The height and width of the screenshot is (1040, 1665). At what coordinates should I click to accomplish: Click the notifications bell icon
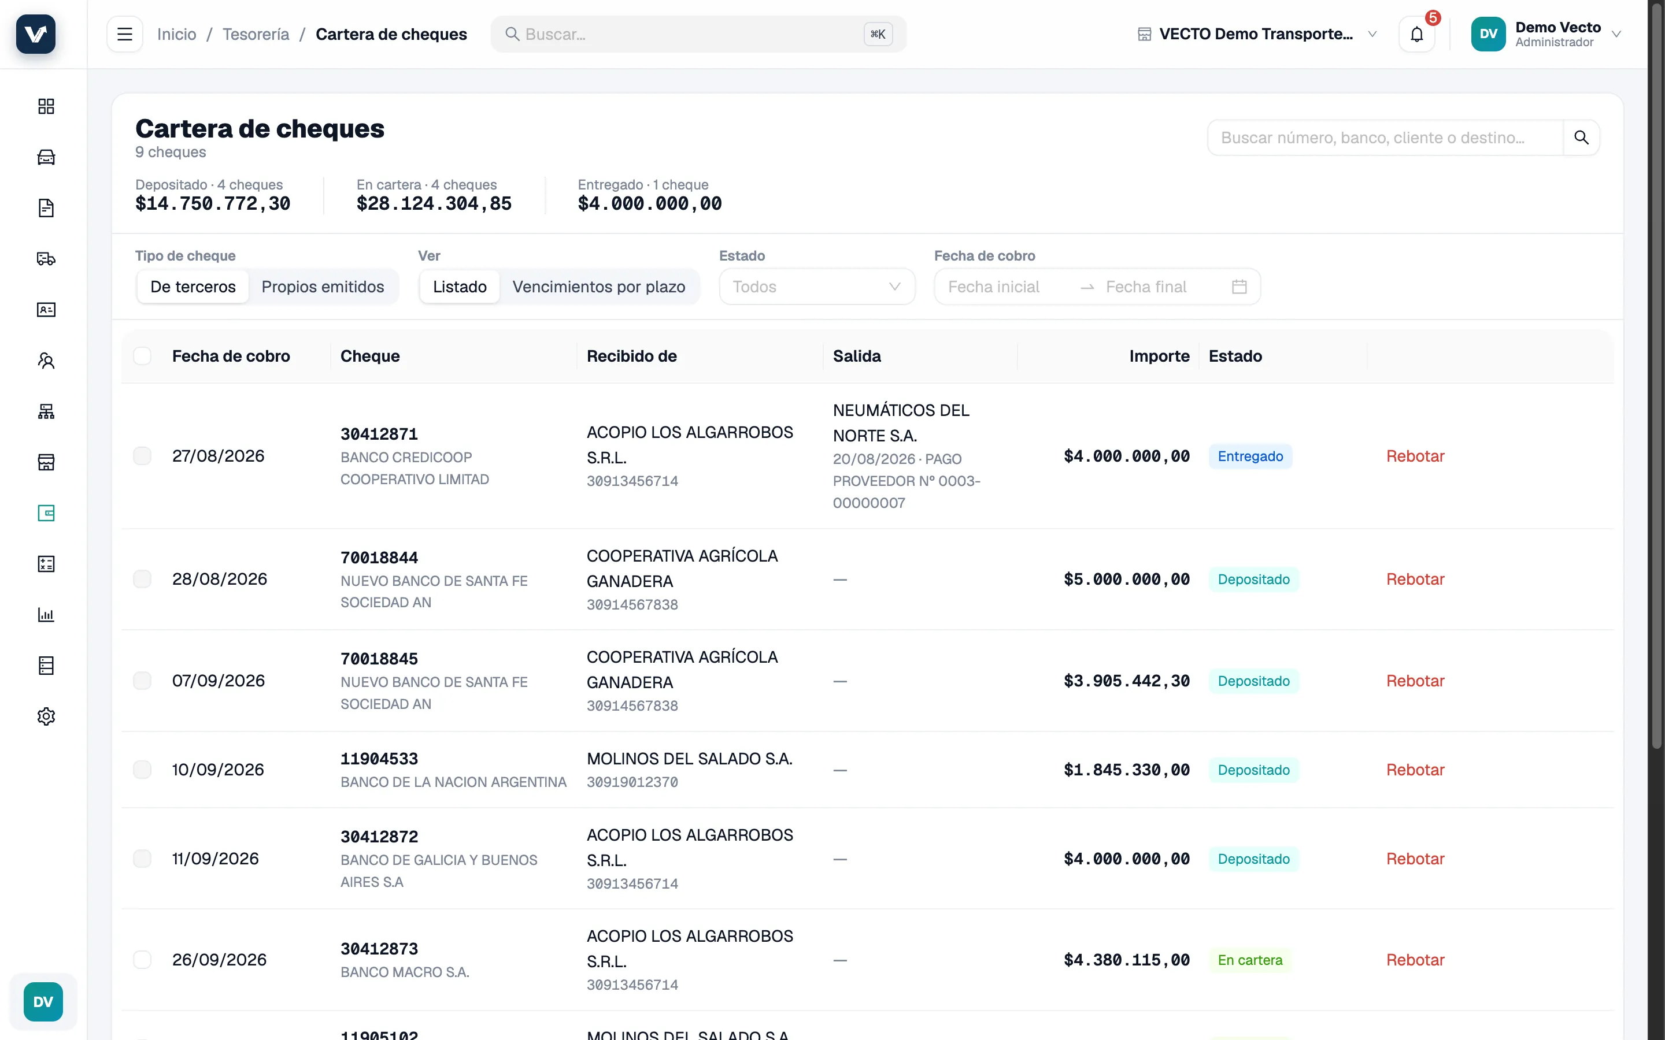point(1416,34)
